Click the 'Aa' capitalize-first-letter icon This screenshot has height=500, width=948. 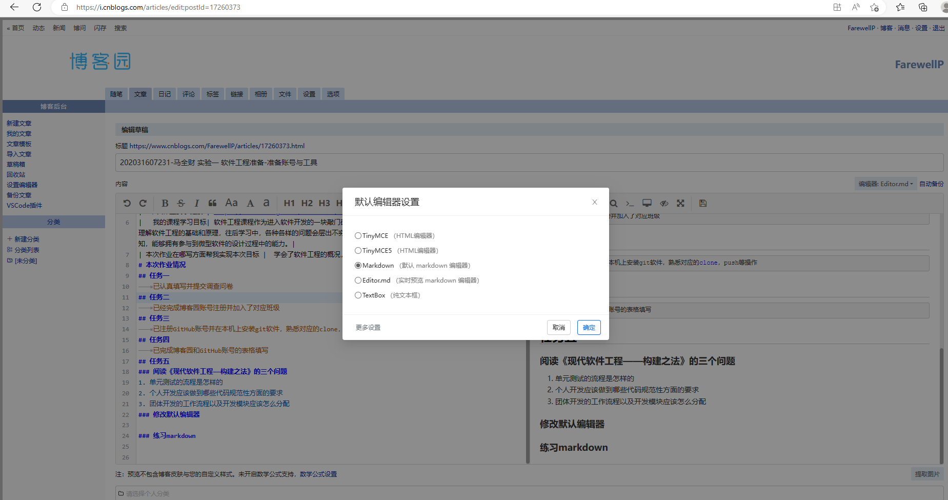point(232,203)
